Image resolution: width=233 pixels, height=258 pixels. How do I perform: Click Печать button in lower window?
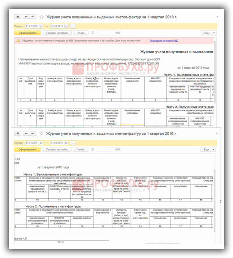(81, 149)
